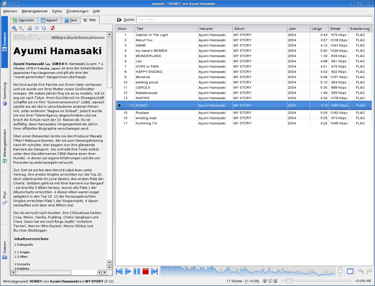Stop playback with the red square

pyautogui.click(x=145, y=271)
